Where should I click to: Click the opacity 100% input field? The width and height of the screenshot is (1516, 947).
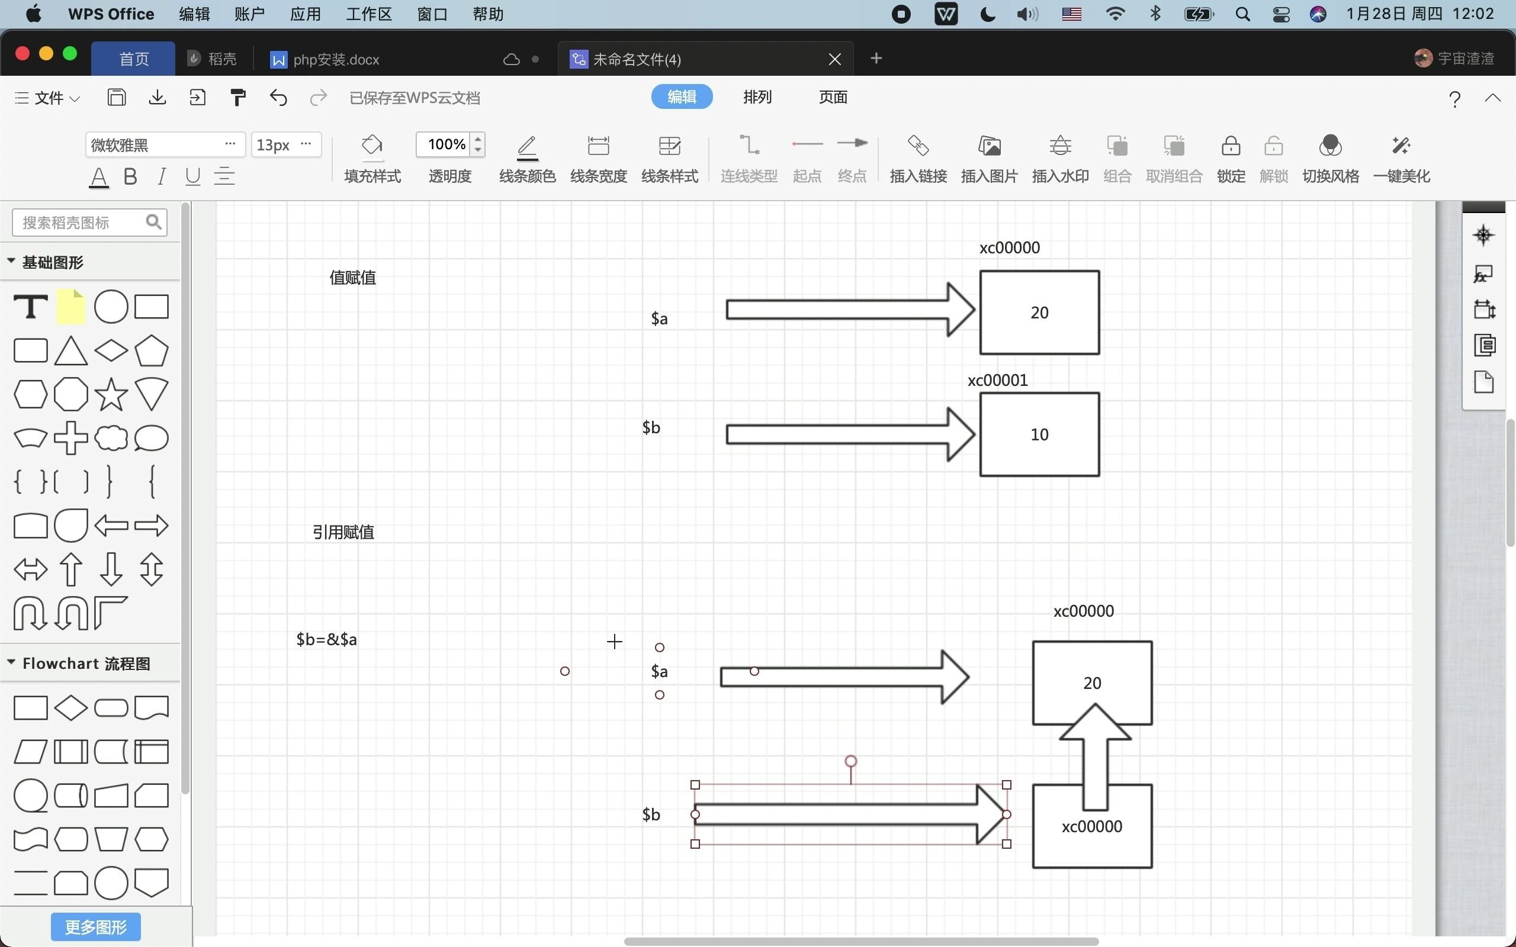pos(445,144)
